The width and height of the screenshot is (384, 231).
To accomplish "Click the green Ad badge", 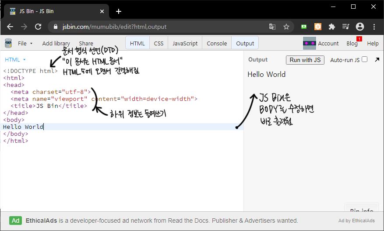I will click(15, 221).
